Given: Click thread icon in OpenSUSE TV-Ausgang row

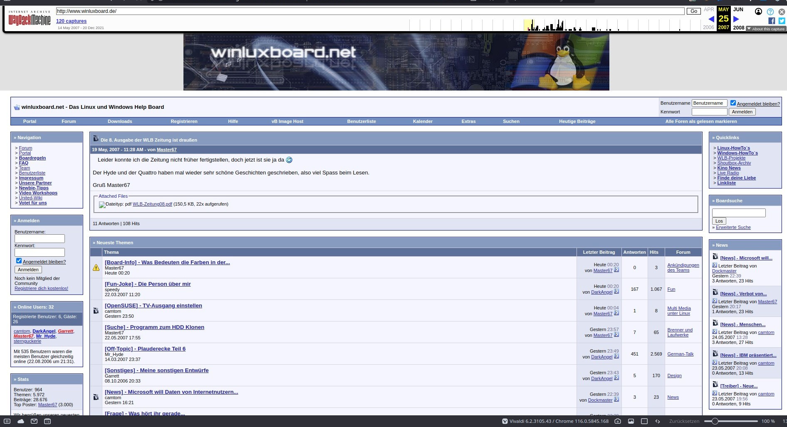Looking at the screenshot, I should 96,310.
